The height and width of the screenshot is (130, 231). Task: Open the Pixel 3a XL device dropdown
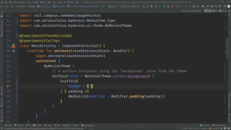coord(130,6)
